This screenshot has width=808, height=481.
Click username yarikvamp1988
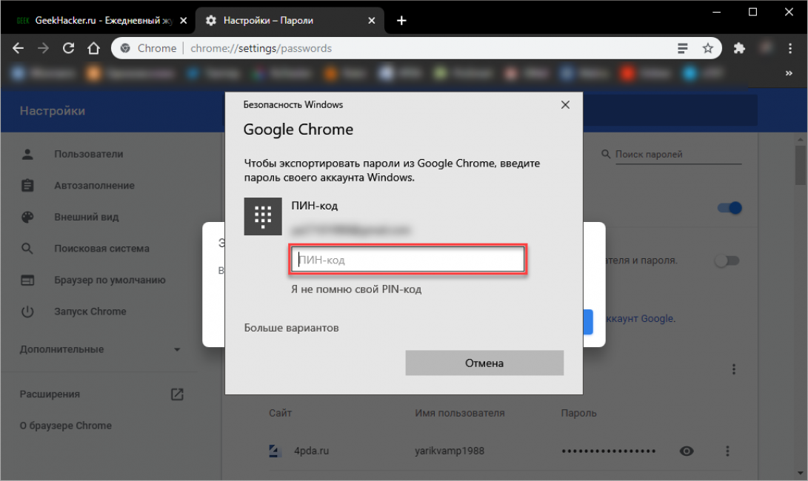(x=450, y=451)
